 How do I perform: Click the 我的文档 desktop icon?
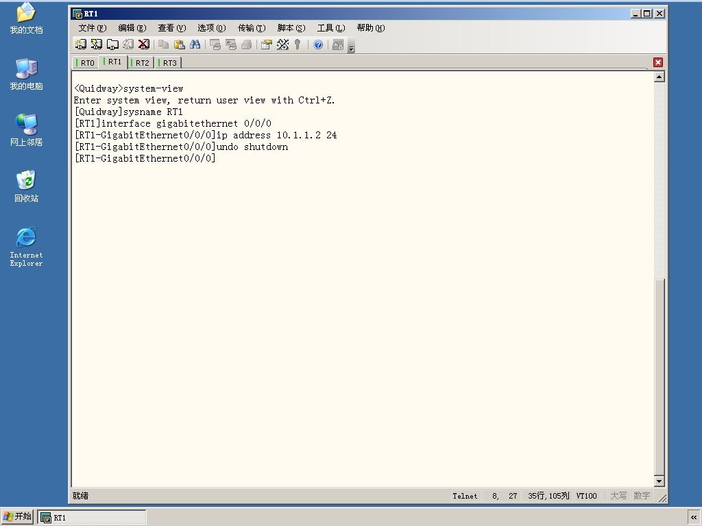(26, 18)
